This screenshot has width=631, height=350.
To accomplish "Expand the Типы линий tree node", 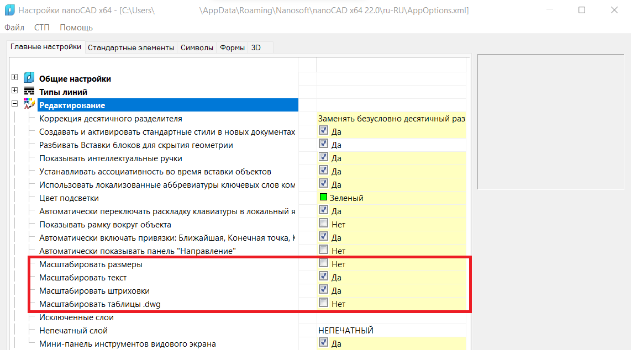I will [15, 91].
